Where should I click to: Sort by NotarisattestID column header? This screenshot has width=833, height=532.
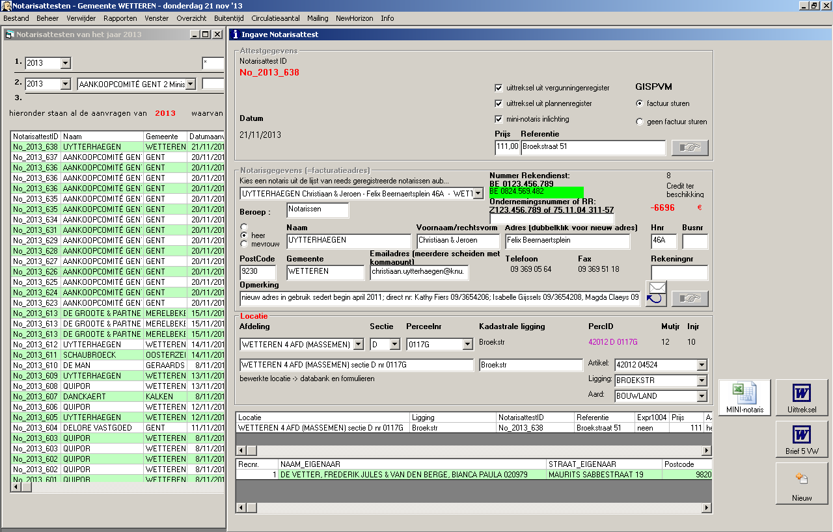coord(36,137)
